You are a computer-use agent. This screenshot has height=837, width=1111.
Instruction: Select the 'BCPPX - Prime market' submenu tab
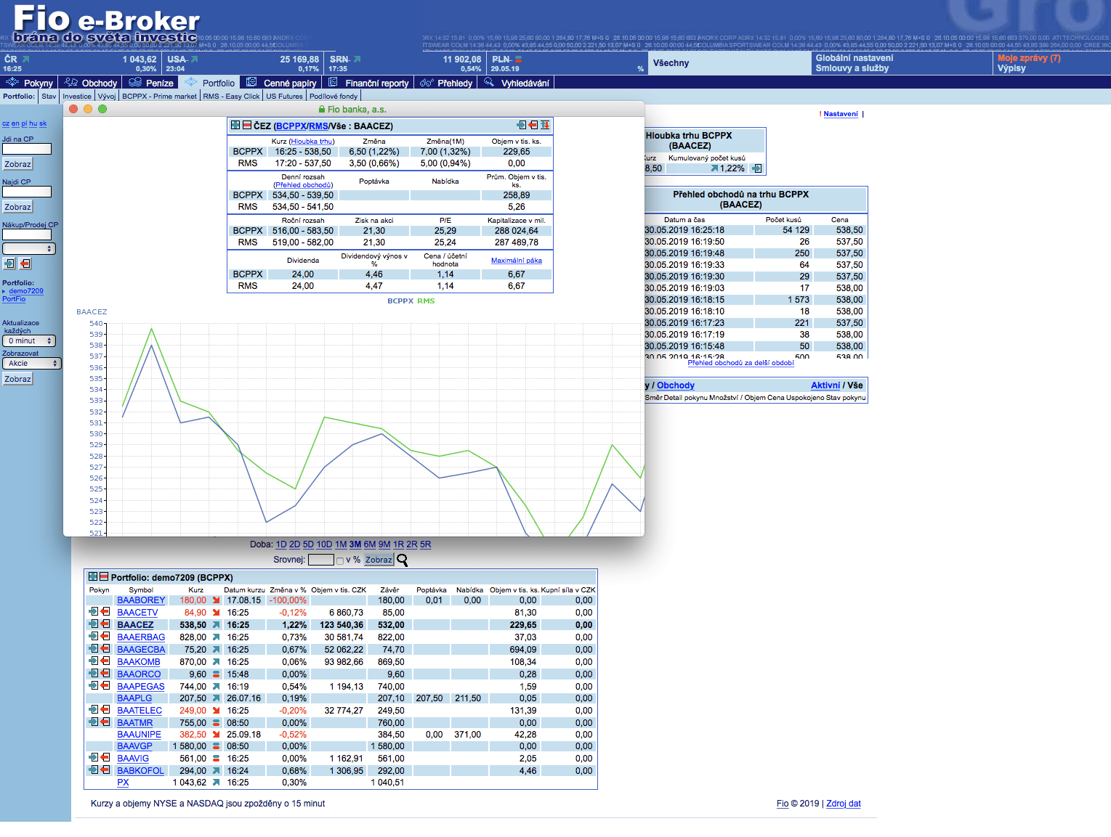tap(159, 96)
